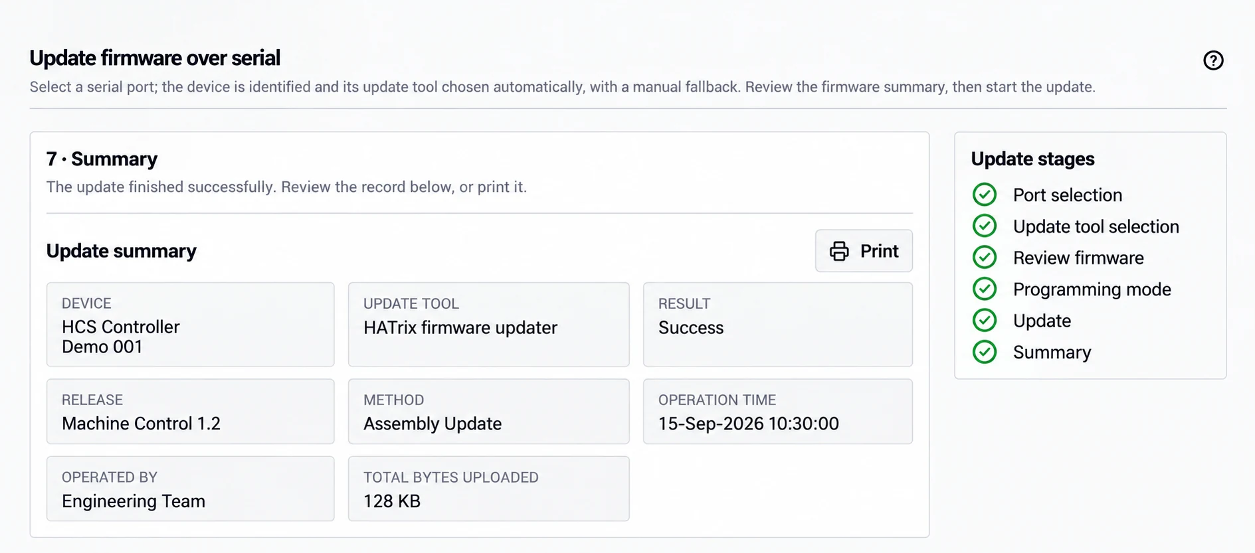Click the checkmark icon beside Review firmware
1255x553 pixels.
coord(985,257)
